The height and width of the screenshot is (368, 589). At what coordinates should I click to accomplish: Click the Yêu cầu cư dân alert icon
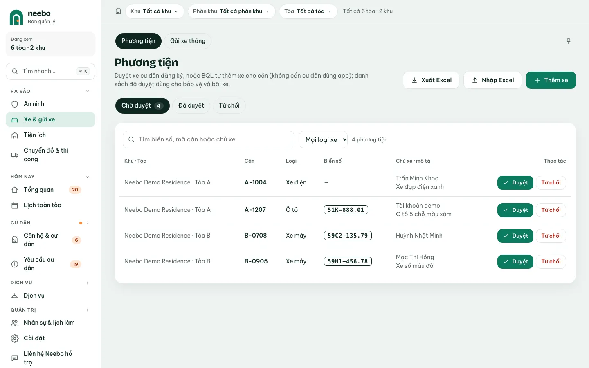coord(15,264)
